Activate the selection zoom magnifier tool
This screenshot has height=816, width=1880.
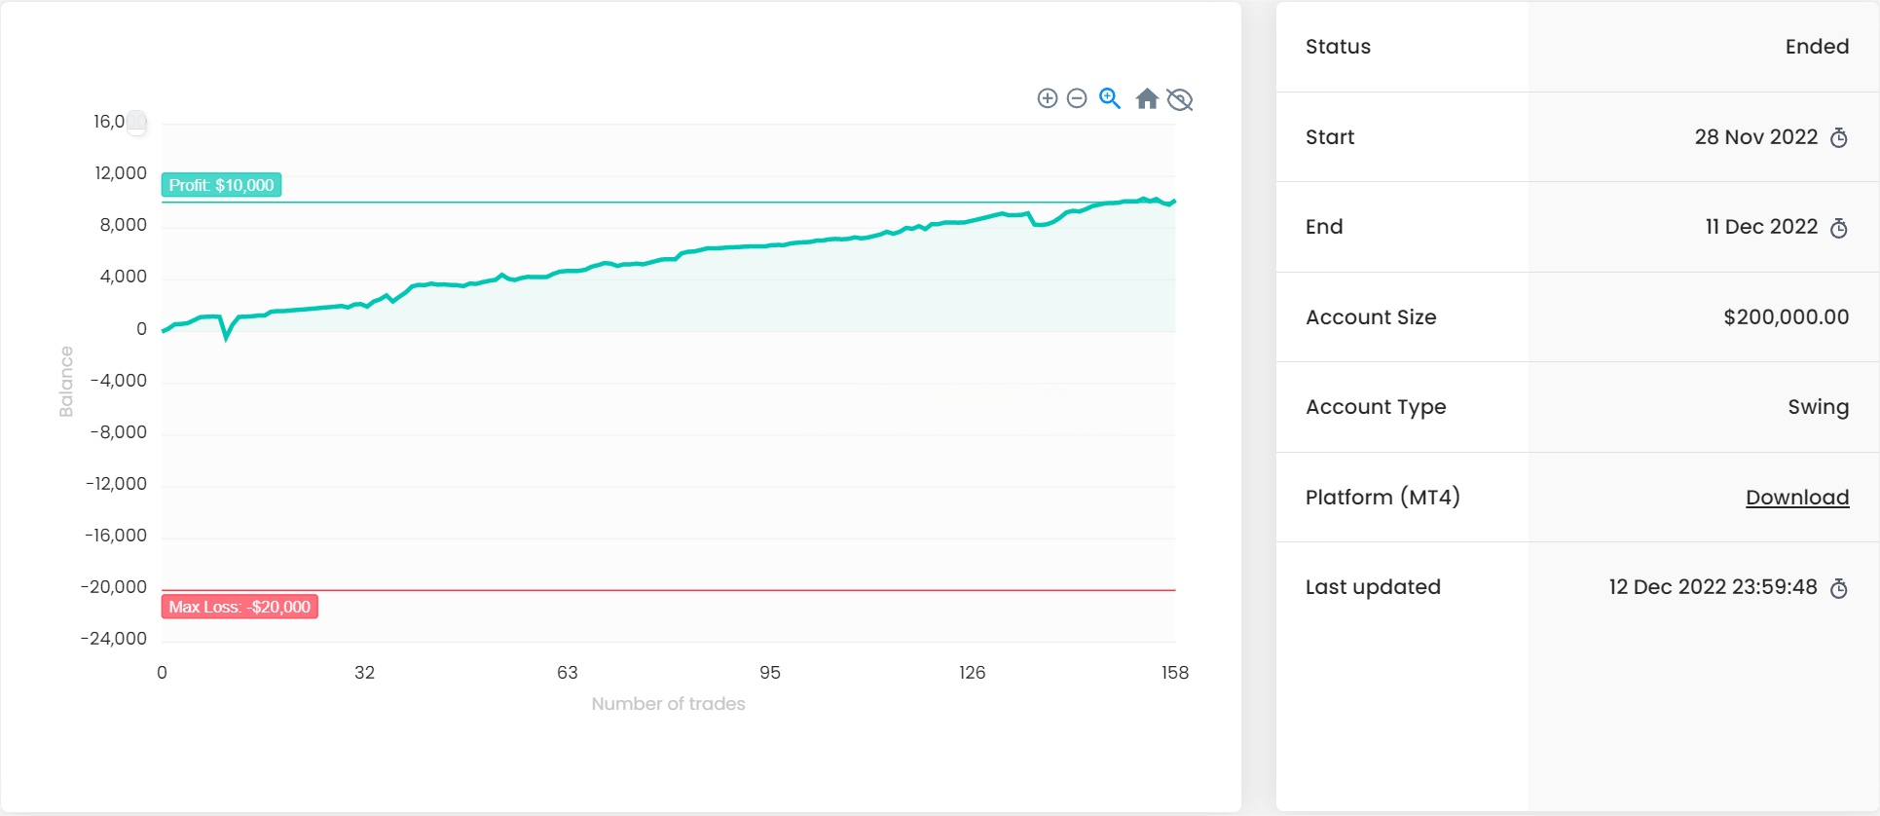pos(1110,98)
